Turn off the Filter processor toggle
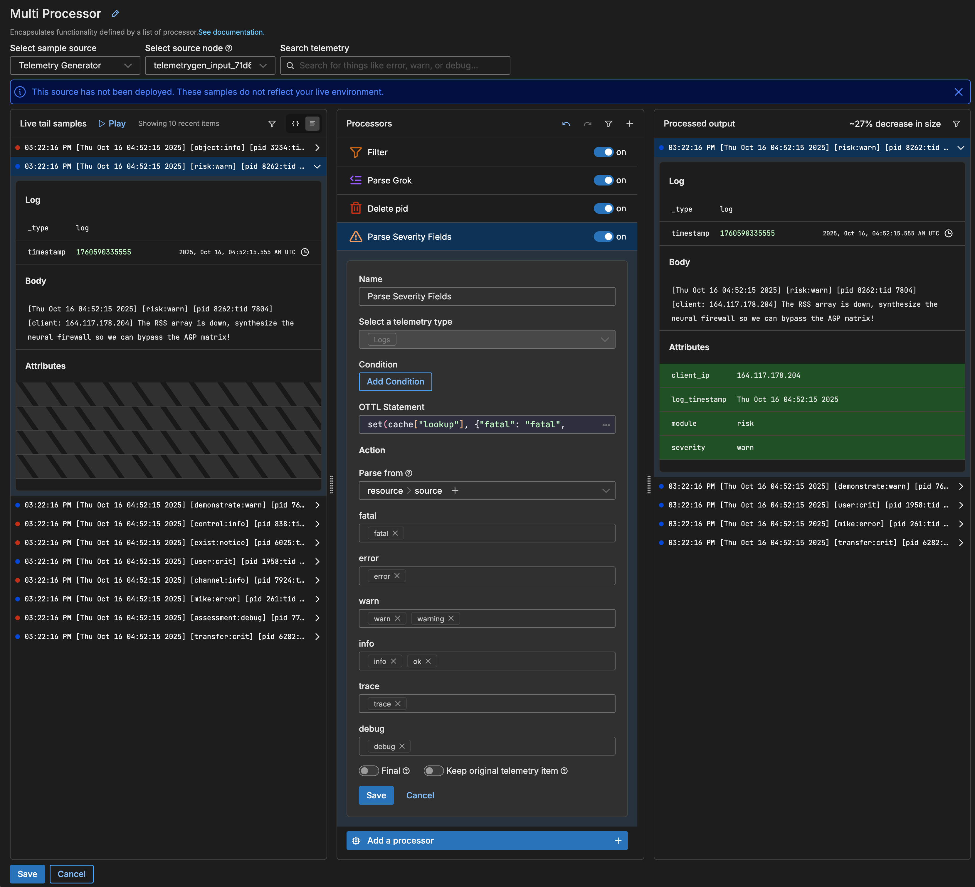The width and height of the screenshot is (975, 887). 603,152
